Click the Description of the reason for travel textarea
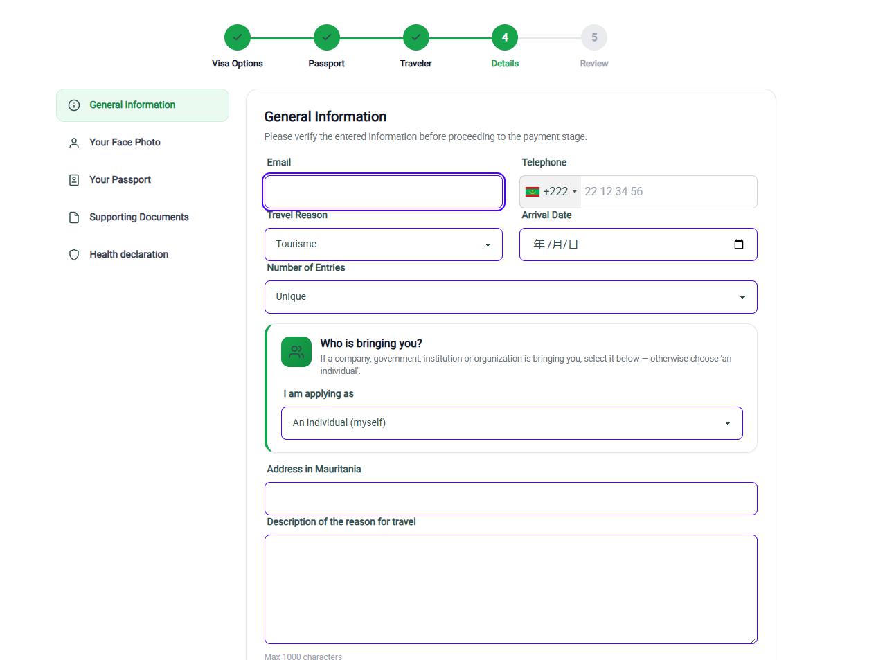 (x=511, y=589)
